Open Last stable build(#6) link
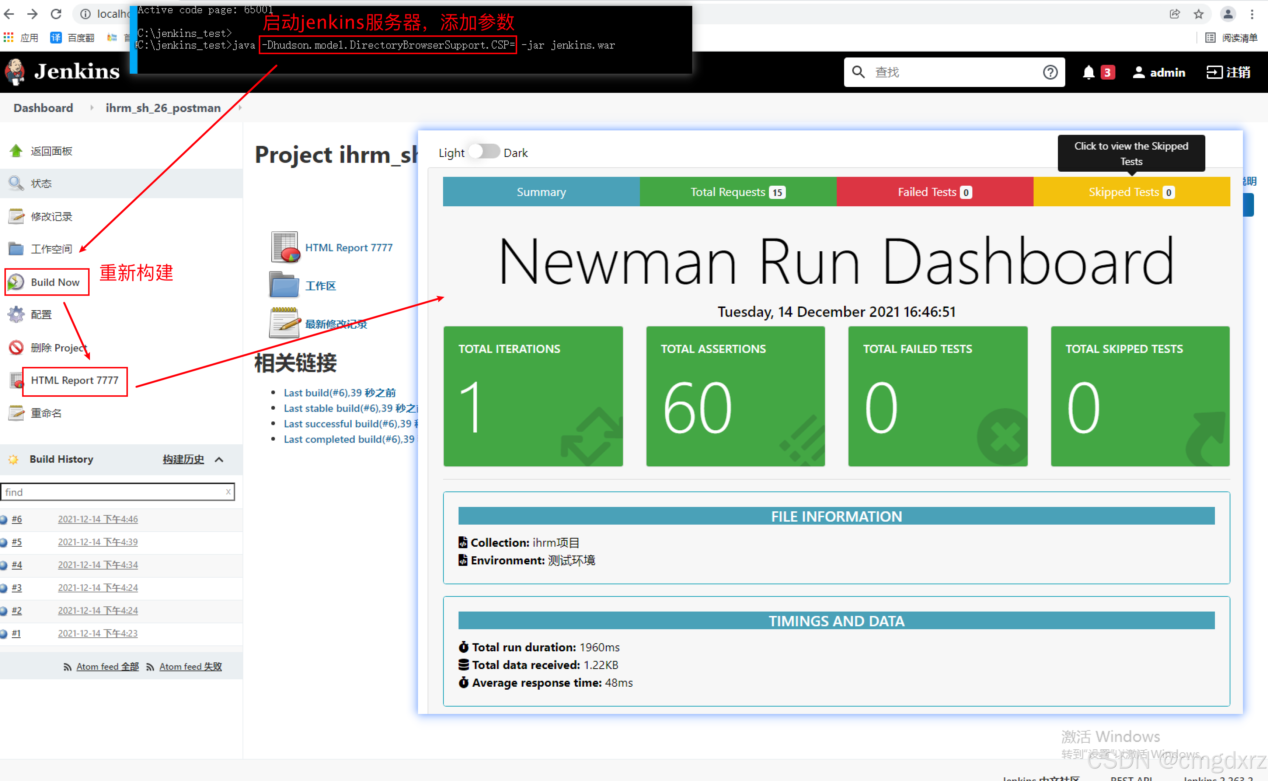Image resolution: width=1268 pixels, height=781 pixels. 351,408
